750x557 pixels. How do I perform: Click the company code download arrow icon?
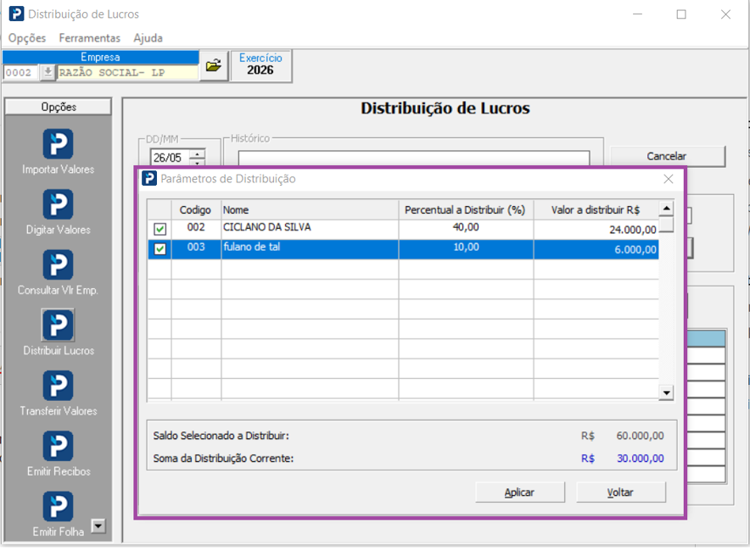(48, 73)
